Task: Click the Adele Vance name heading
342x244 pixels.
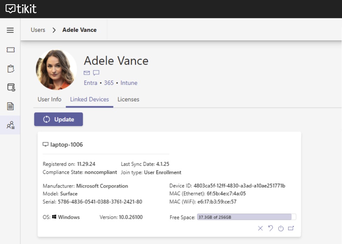Action: pyautogui.click(x=116, y=61)
